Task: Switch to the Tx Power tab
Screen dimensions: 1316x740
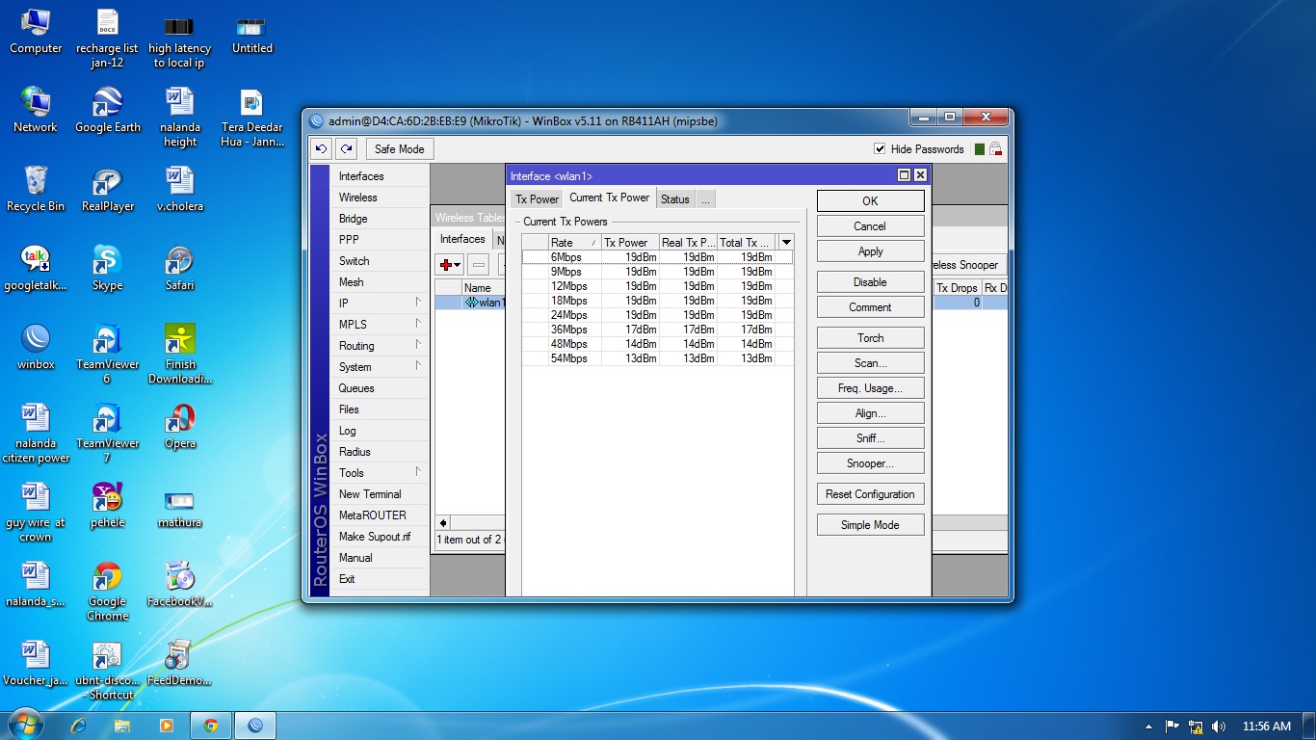Action: (537, 199)
